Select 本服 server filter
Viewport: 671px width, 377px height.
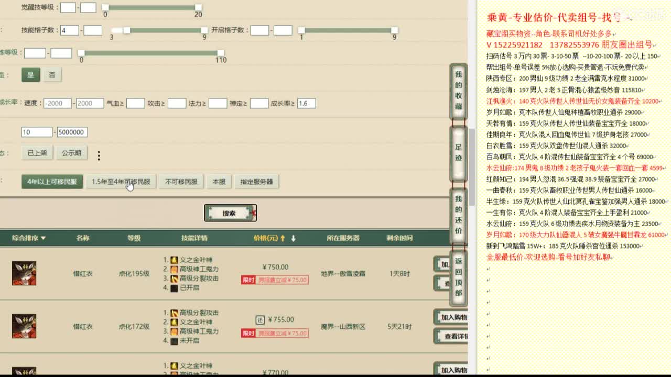point(219,182)
